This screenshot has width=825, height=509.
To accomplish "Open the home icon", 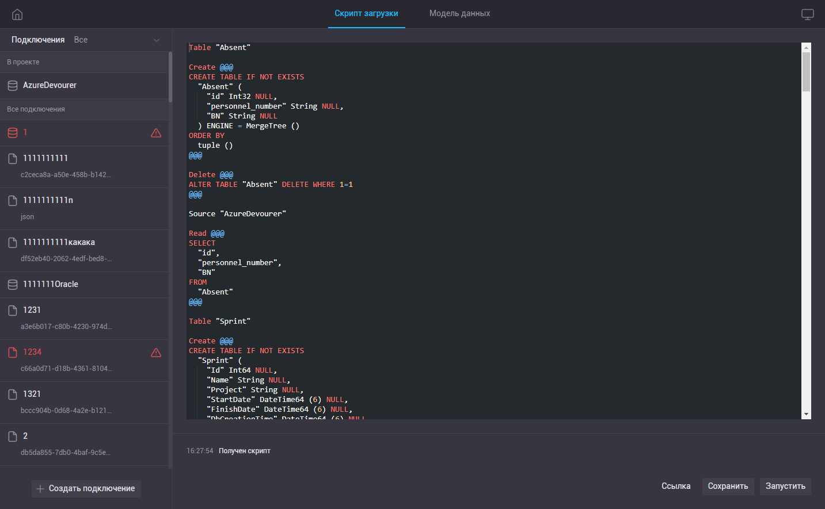I will click(17, 14).
